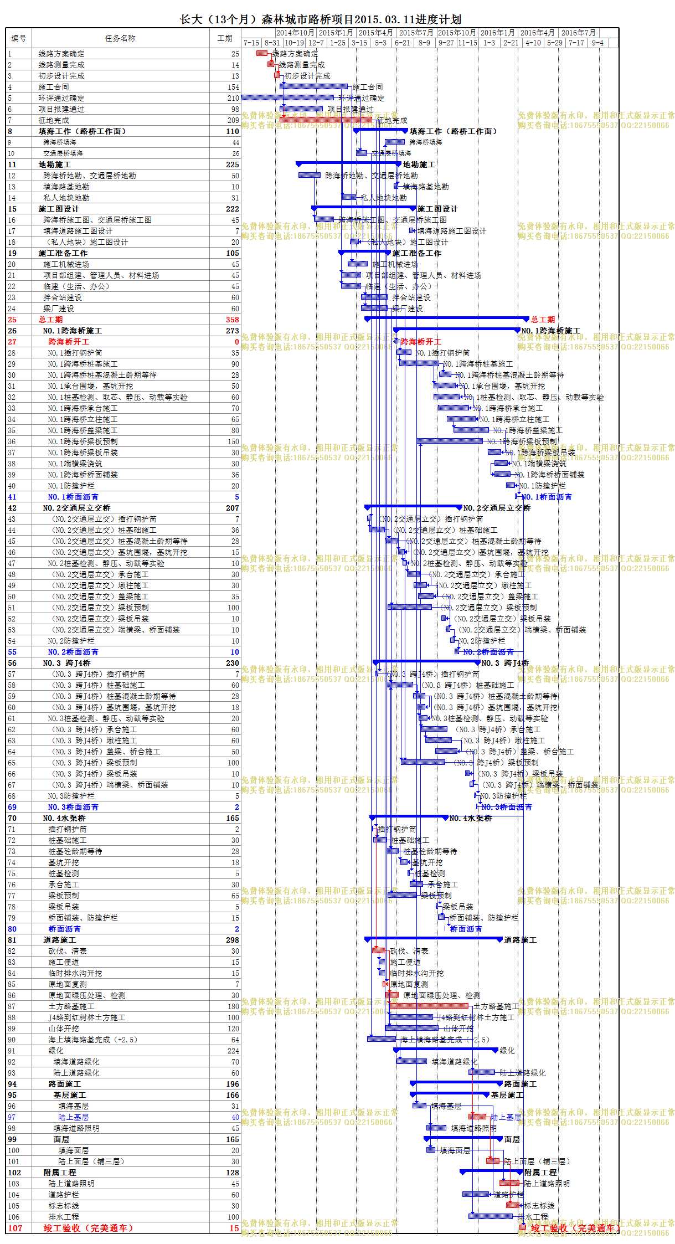Image resolution: width=675 pixels, height=1244 pixels.
Task: Click the red 征地完成 Gantt bar
Action: [x=326, y=120]
